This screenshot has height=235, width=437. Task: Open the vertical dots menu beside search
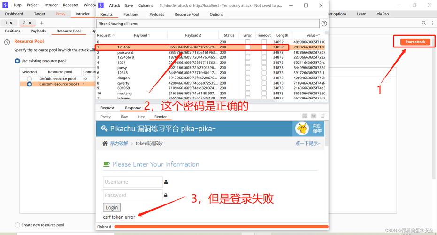click(432, 23)
